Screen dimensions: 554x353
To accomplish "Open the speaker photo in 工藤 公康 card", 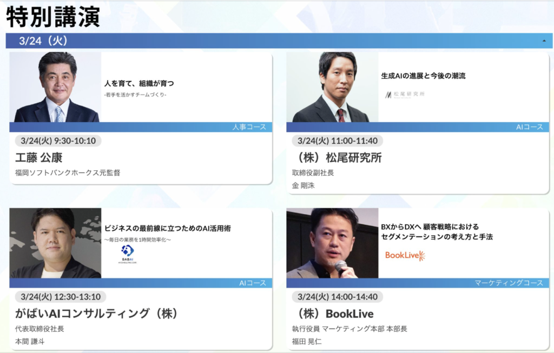I will (x=56, y=87).
